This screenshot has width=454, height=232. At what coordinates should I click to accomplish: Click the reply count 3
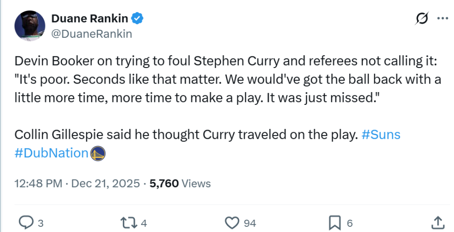[x=42, y=222]
